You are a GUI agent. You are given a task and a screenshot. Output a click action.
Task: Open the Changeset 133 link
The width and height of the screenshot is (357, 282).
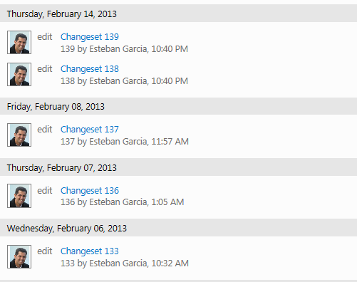[x=90, y=251]
